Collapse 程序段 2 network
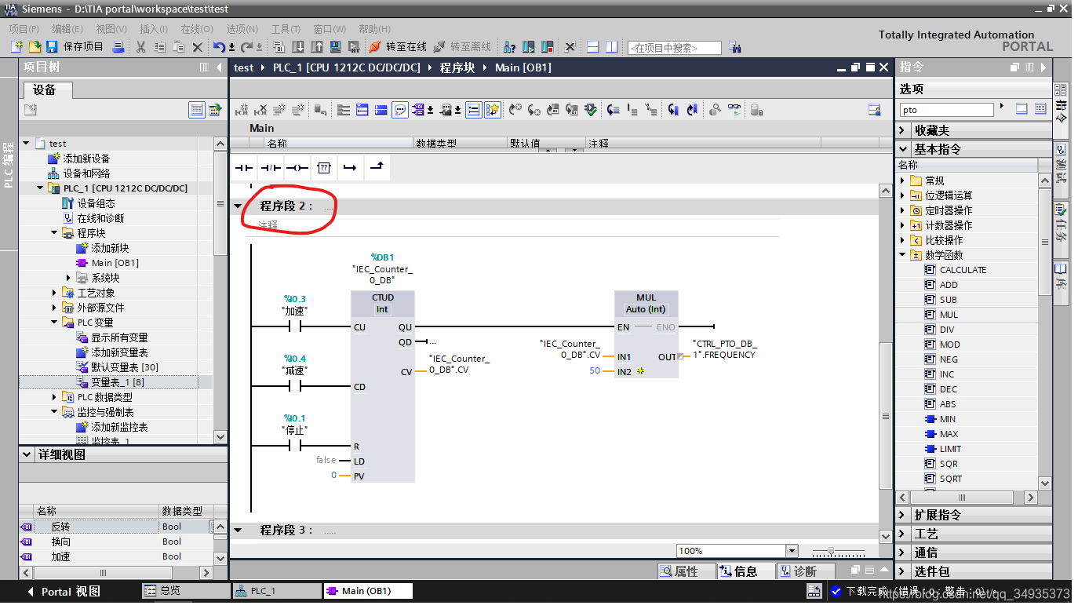Screen dimensions: 1078x609 click(x=238, y=206)
